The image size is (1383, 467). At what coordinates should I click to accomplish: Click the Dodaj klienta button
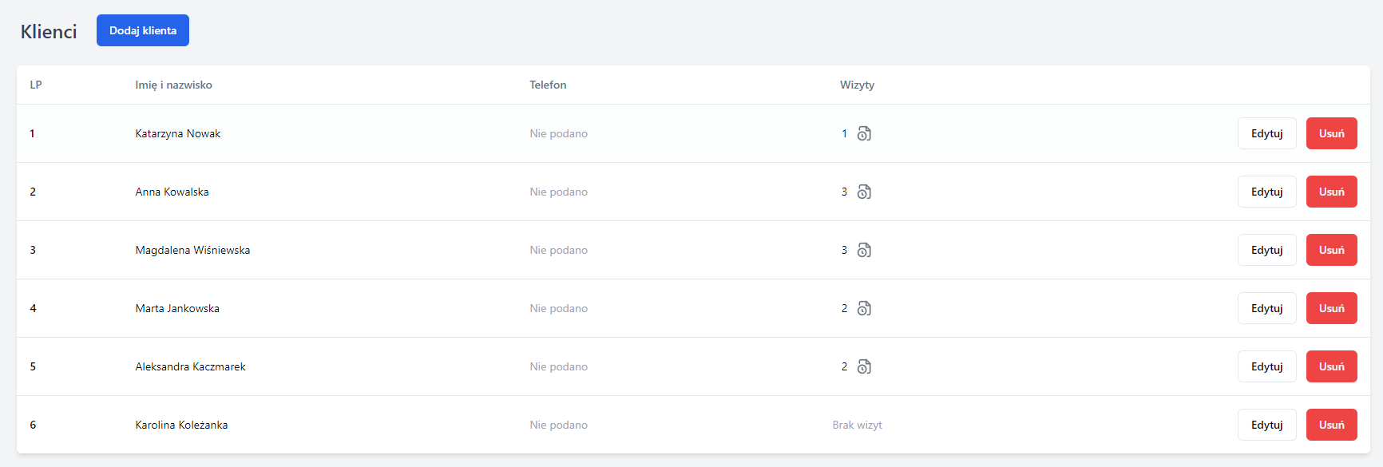[143, 30]
